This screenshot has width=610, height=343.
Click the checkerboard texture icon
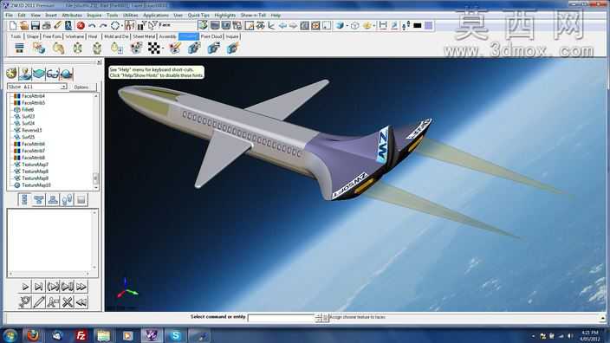coord(154,49)
